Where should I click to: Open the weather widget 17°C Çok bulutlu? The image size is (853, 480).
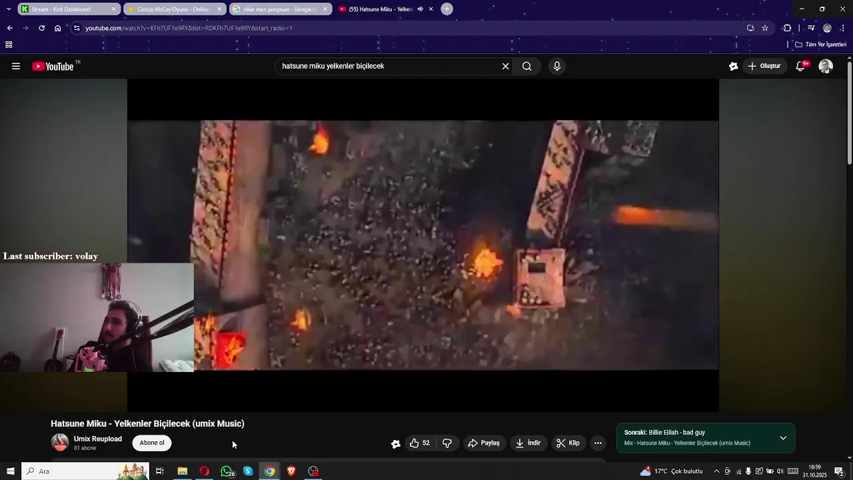click(x=671, y=471)
